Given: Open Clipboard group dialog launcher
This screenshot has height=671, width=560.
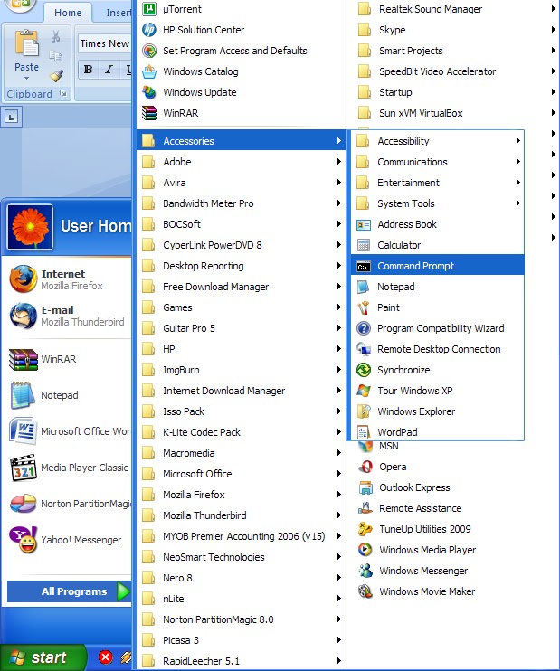Looking at the screenshot, I should (x=63, y=93).
